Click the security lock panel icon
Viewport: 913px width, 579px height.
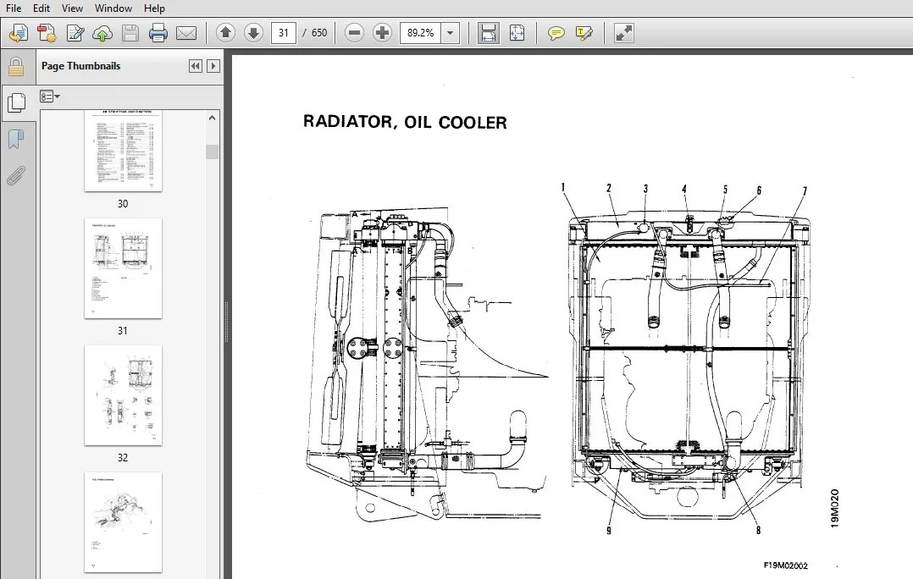pos(16,67)
